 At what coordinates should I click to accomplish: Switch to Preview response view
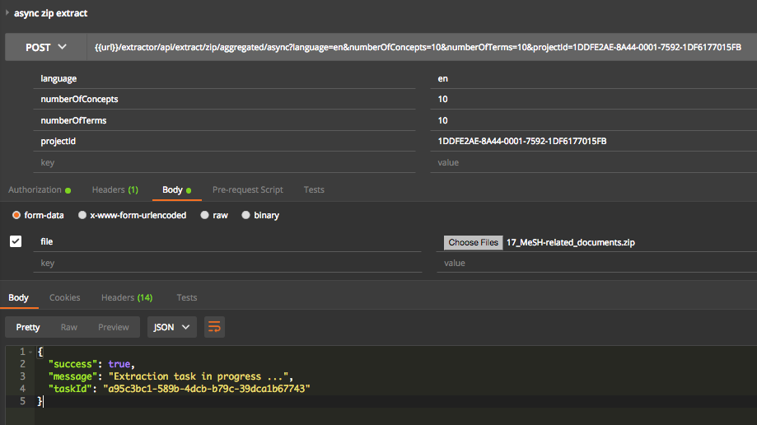pos(114,327)
